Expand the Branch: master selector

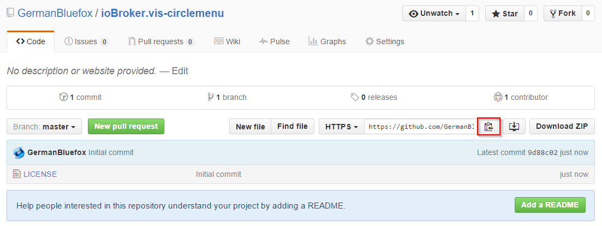click(44, 127)
